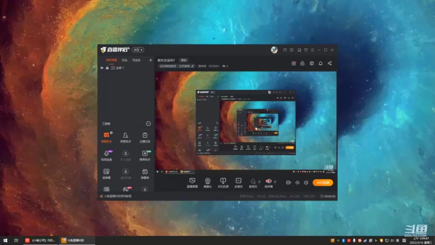Add phone screen-cast source (手机投屏)

tap(223, 183)
